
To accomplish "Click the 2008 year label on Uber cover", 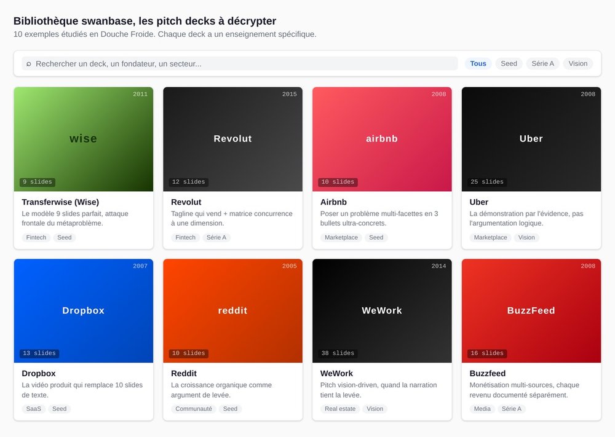I will click(x=588, y=94).
